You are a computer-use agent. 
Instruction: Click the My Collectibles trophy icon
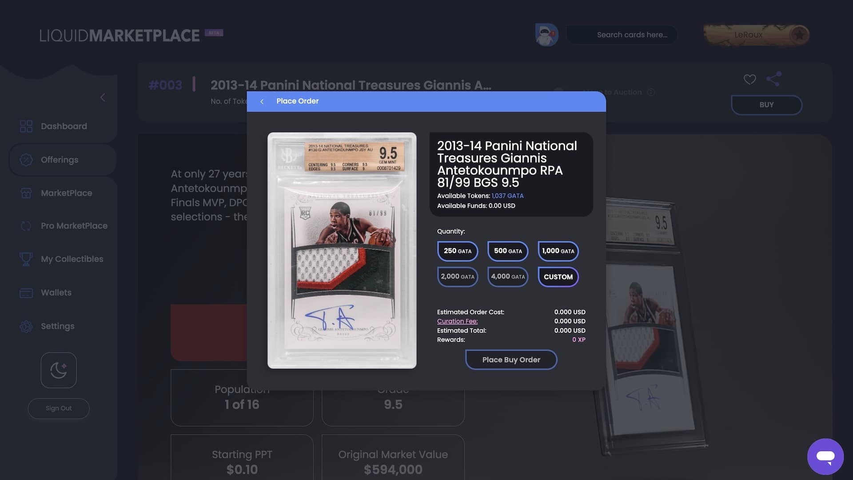click(x=26, y=259)
